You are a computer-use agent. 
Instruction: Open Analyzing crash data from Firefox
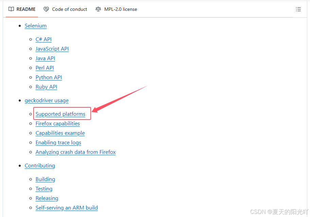click(75, 152)
